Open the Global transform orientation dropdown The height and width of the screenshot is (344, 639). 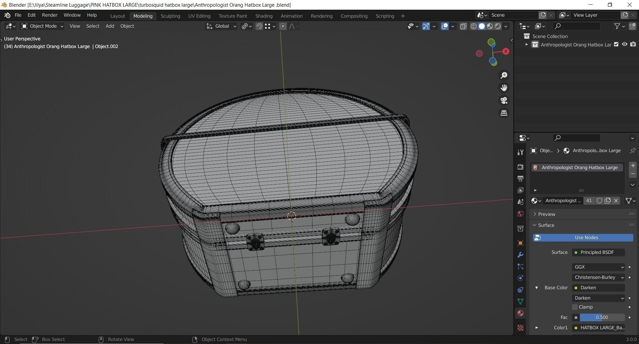pos(221,26)
